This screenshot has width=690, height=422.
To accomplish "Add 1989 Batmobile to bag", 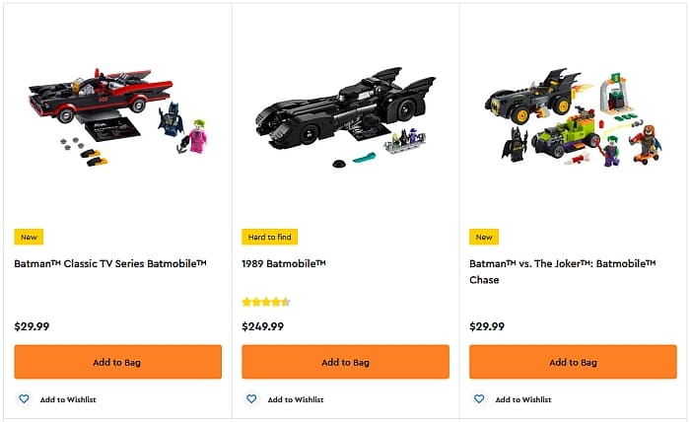I will 345,362.
